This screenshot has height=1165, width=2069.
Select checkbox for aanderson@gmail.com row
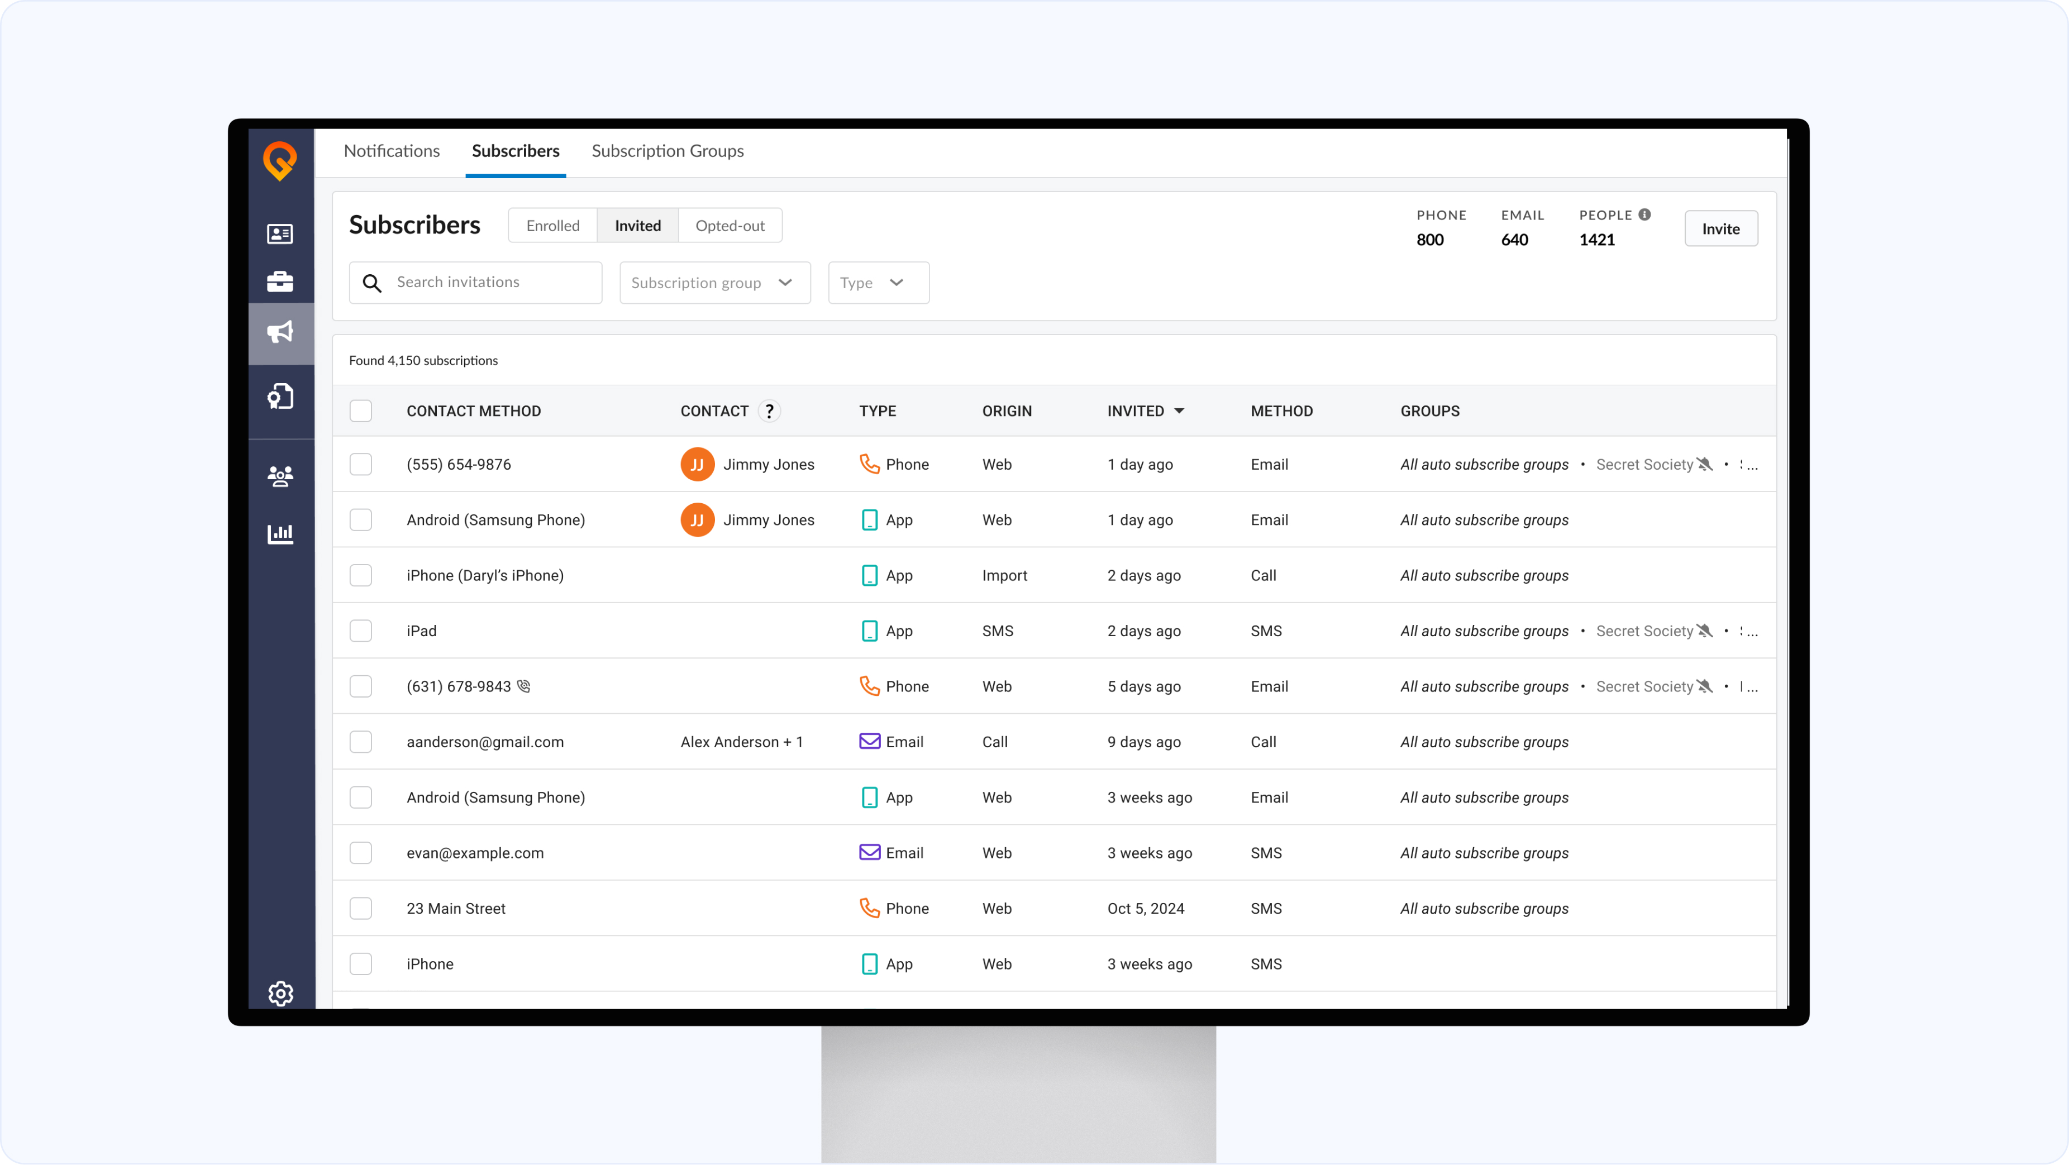coord(361,742)
